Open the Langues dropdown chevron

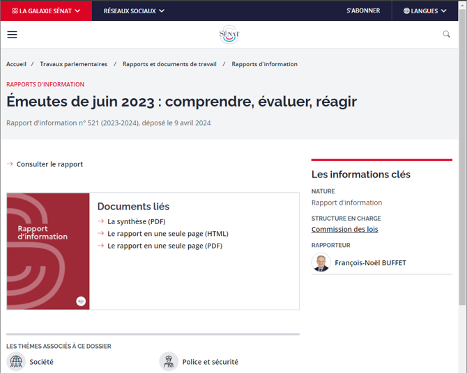coord(443,11)
